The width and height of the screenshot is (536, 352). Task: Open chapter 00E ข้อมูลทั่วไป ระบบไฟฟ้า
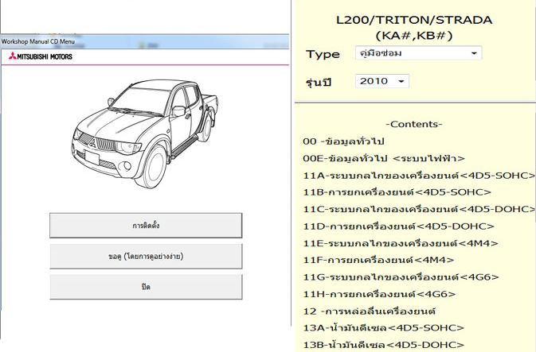[384, 158]
